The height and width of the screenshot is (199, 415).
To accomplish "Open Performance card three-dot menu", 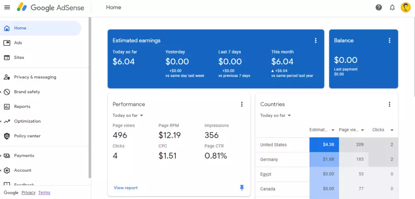I will point(242,104).
